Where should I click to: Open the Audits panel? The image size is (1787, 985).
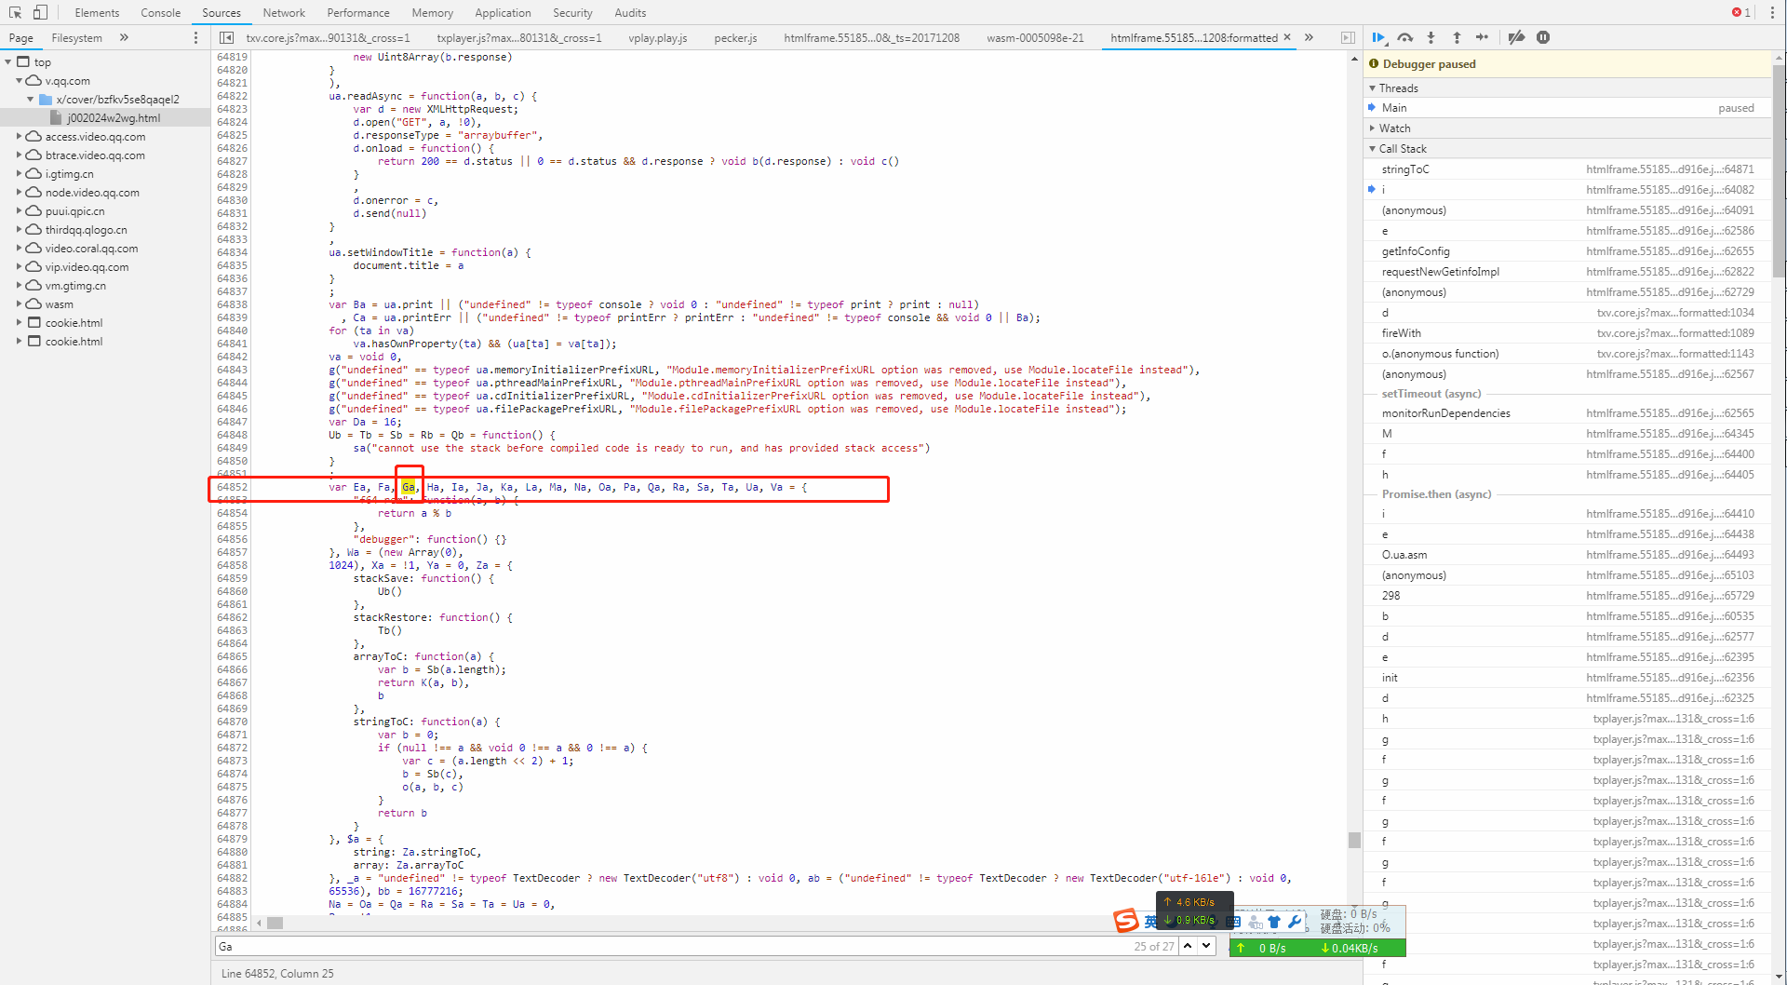click(630, 12)
